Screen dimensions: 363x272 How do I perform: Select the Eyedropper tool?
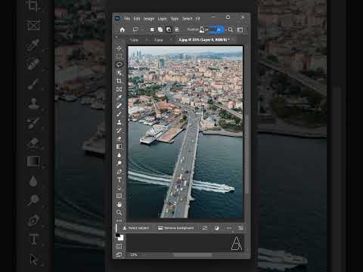(x=119, y=97)
